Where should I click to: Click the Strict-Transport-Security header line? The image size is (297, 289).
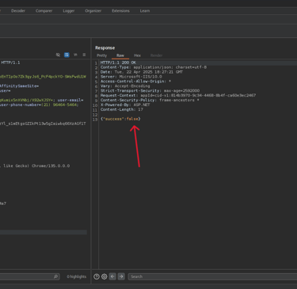(150, 91)
